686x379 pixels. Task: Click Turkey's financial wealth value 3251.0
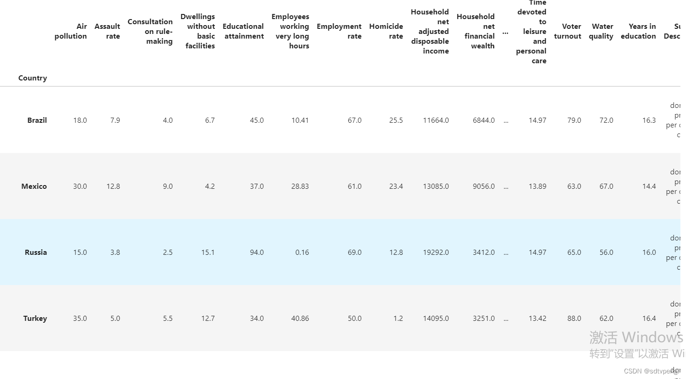(x=484, y=318)
